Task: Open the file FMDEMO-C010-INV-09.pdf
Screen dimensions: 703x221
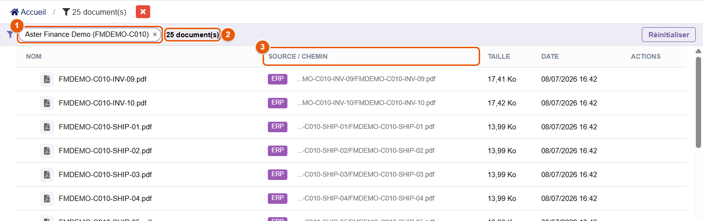Action: tap(102, 79)
